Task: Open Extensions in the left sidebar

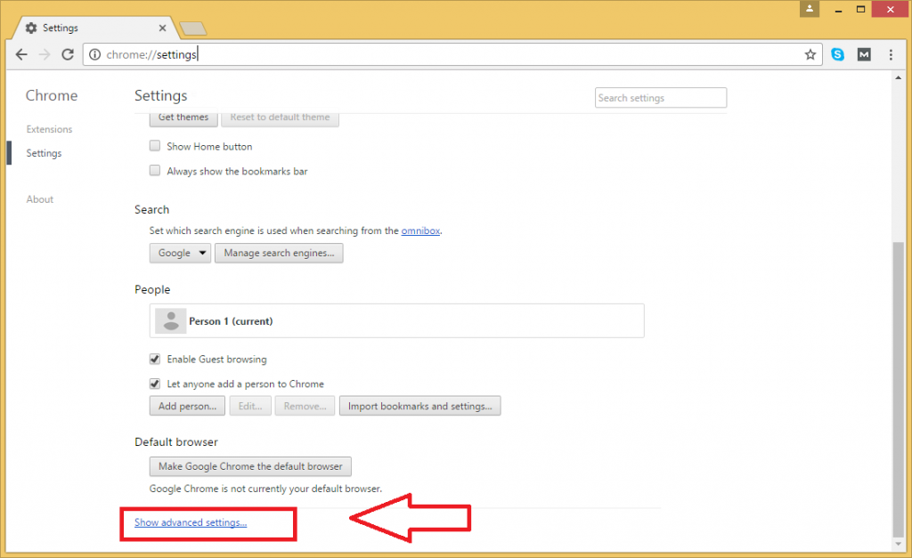Action: (49, 129)
